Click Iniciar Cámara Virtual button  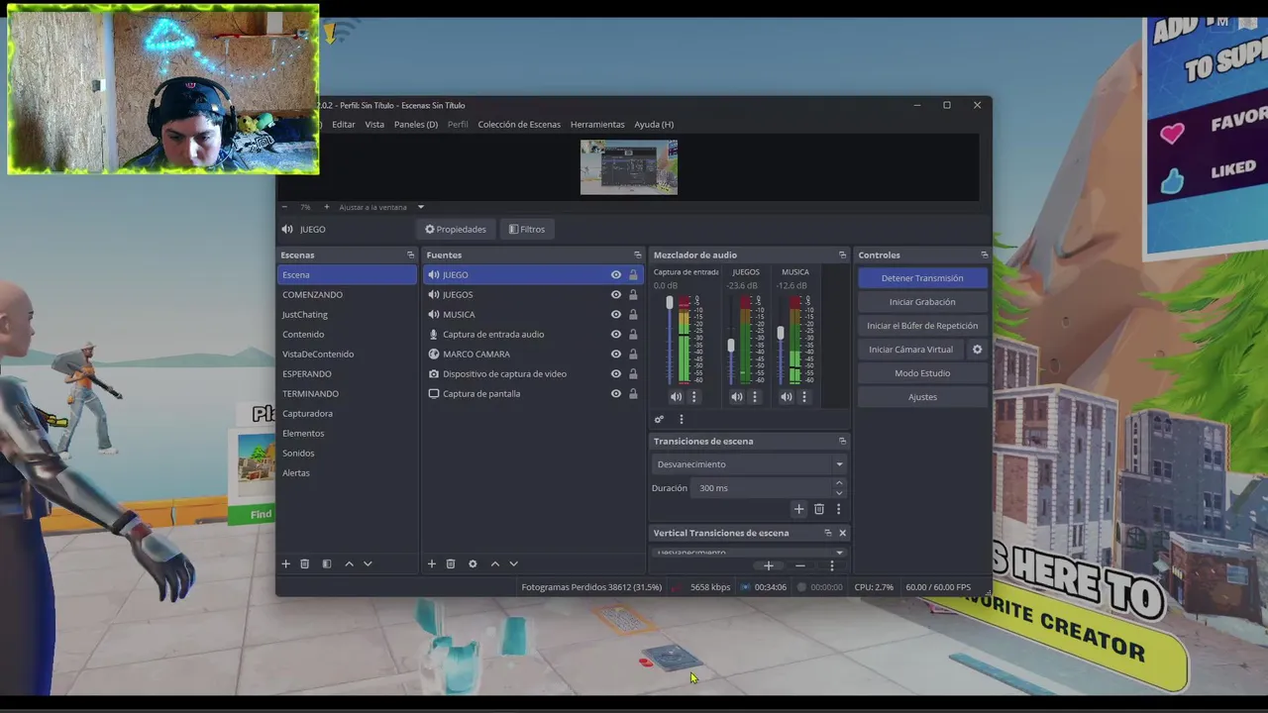tap(911, 350)
